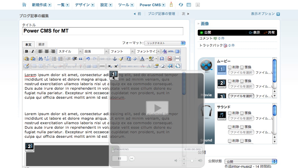
Task: Click the cleanup broom icon
Action: point(121,59)
